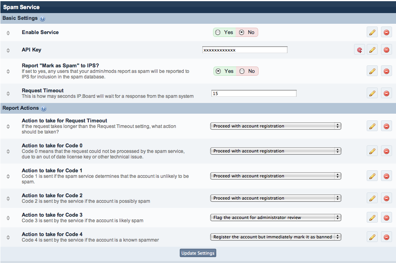Viewport: 396px width, 263px height.
Task: Click delete icon for Code 1 action
Action: coord(386,176)
